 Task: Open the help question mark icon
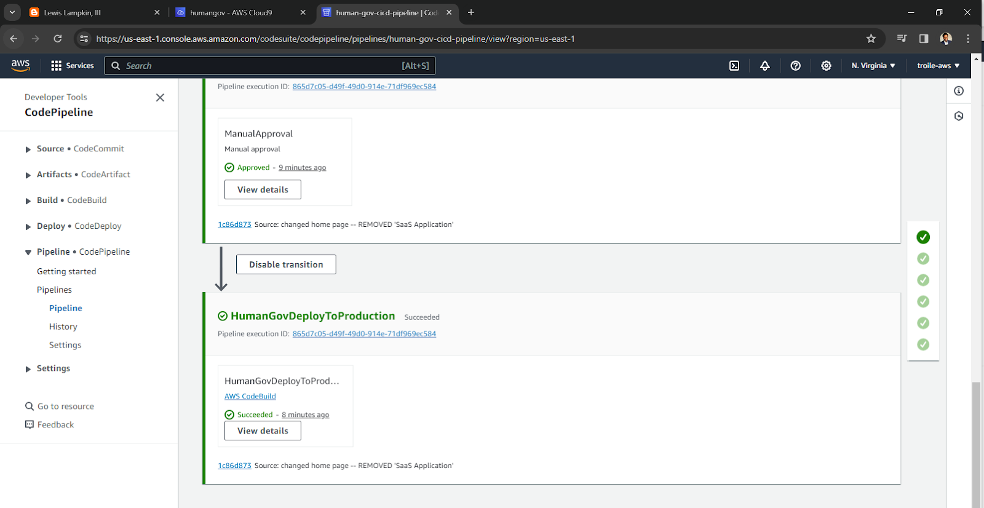(x=795, y=65)
